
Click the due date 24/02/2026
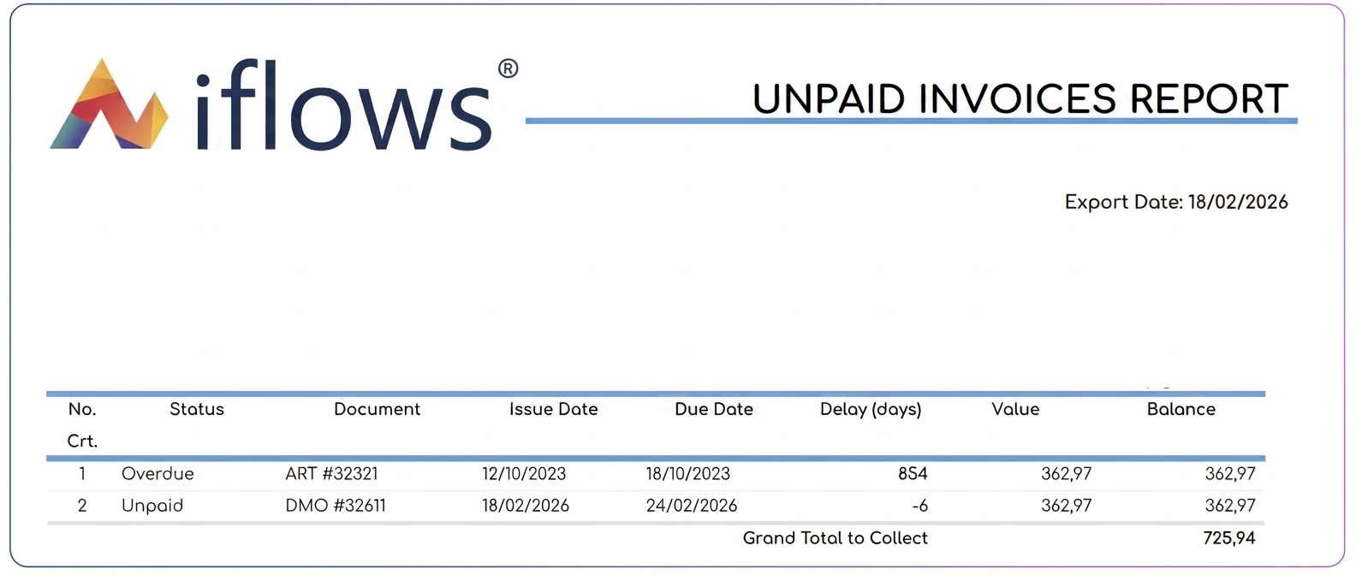pyautogui.click(x=692, y=506)
